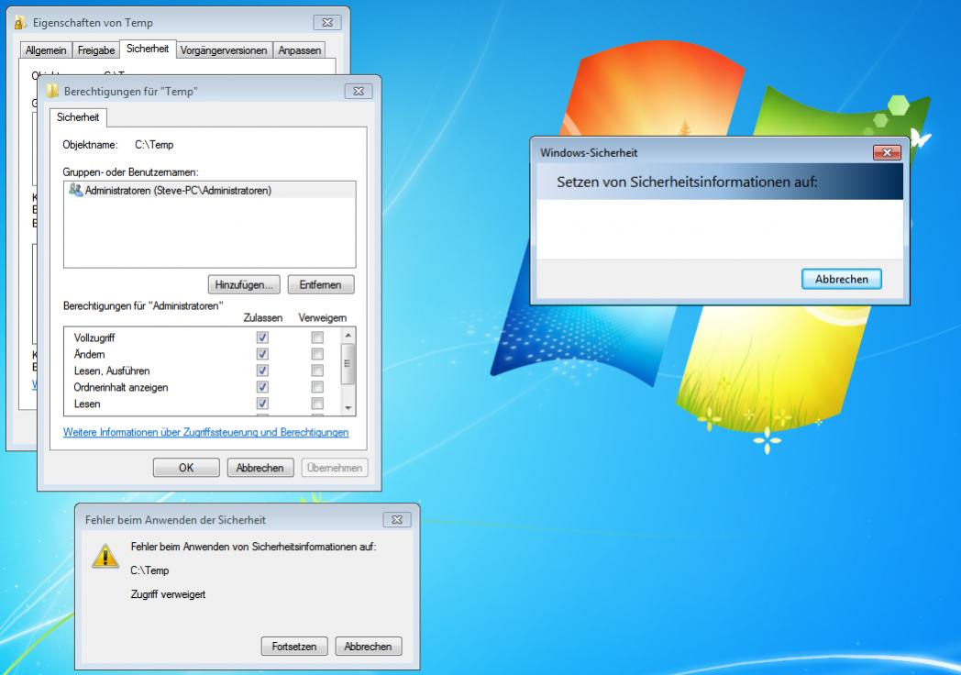
Task: Toggle Lesen Zulassen checkbox
Action: click(262, 404)
